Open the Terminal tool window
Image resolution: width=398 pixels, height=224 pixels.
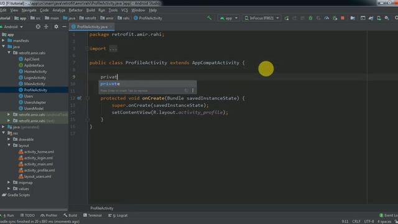(x=93, y=215)
